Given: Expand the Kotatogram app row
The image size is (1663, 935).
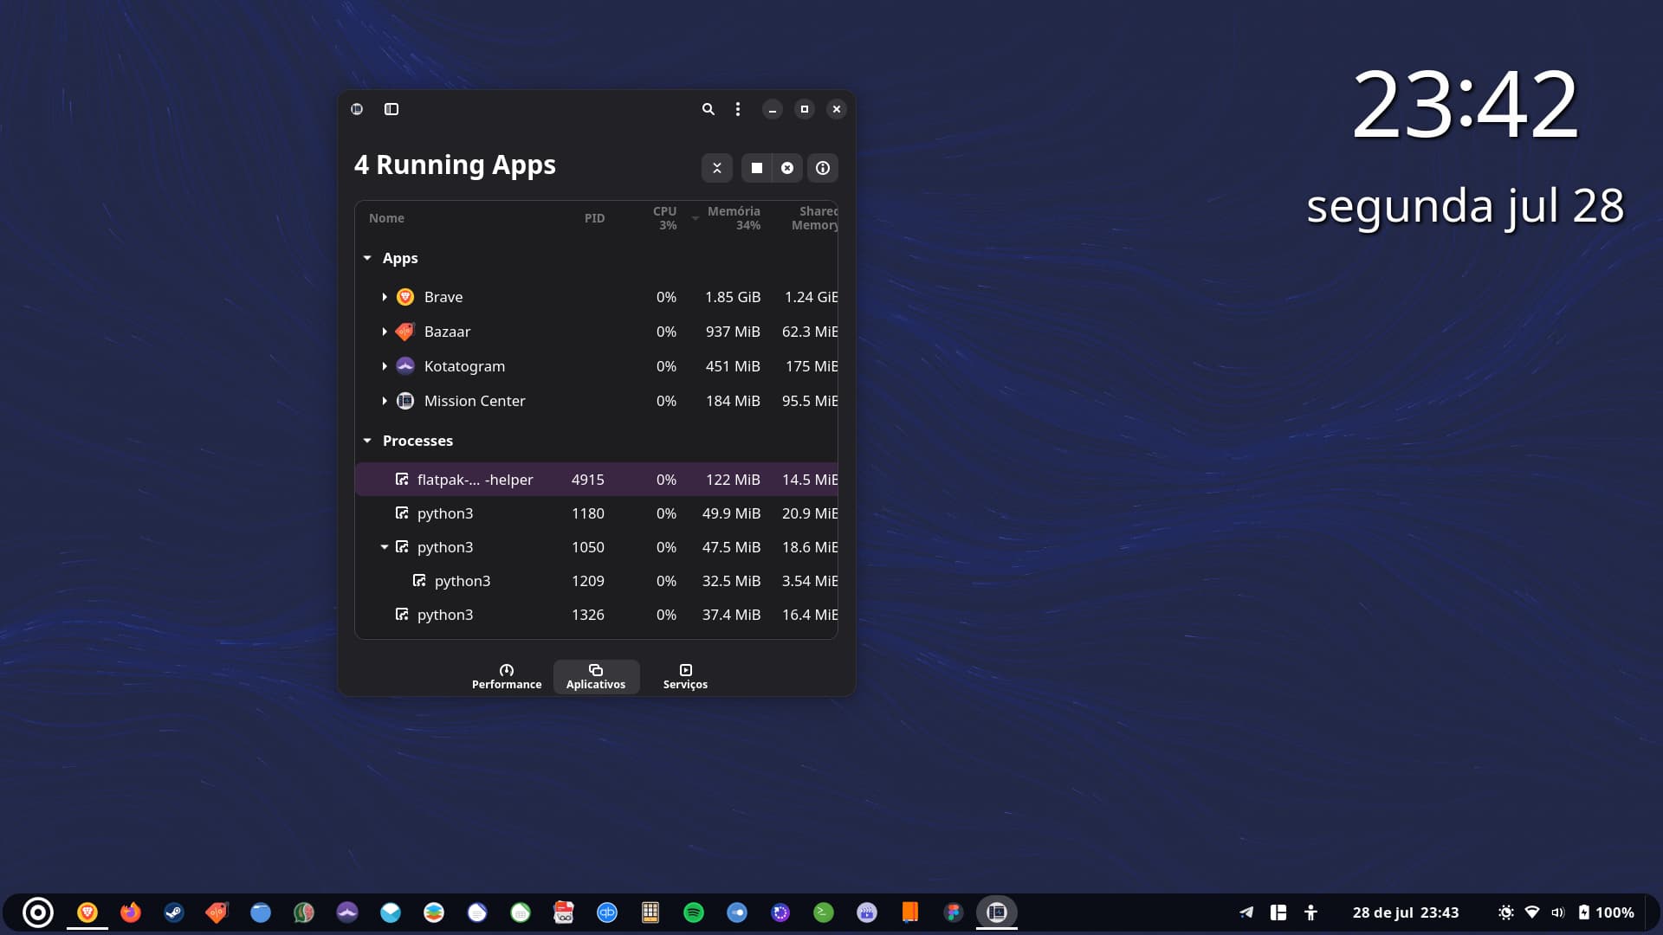Looking at the screenshot, I should click(x=385, y=366).
